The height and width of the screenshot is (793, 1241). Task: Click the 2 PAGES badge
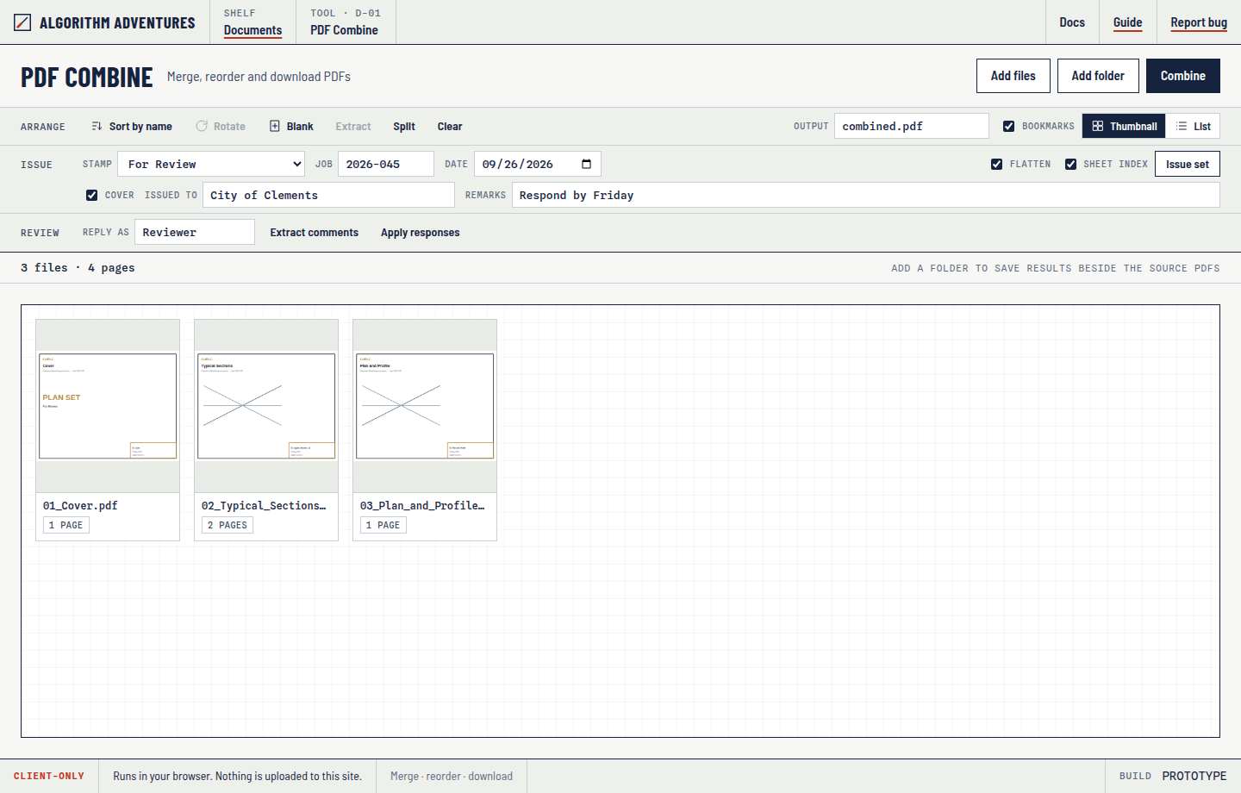click(228, 525)
